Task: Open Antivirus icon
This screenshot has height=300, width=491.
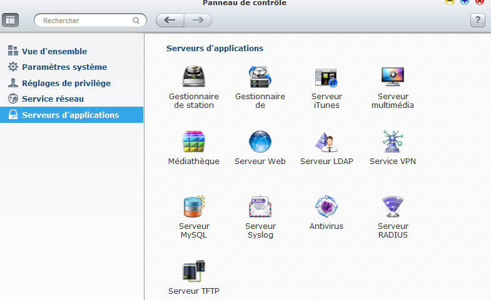Action: coord(326,206)
